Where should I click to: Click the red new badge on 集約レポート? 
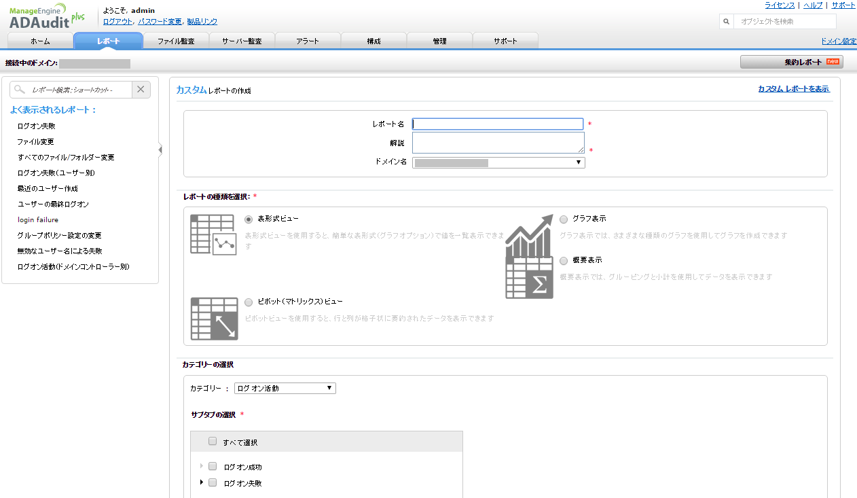(x=833, y=61)
